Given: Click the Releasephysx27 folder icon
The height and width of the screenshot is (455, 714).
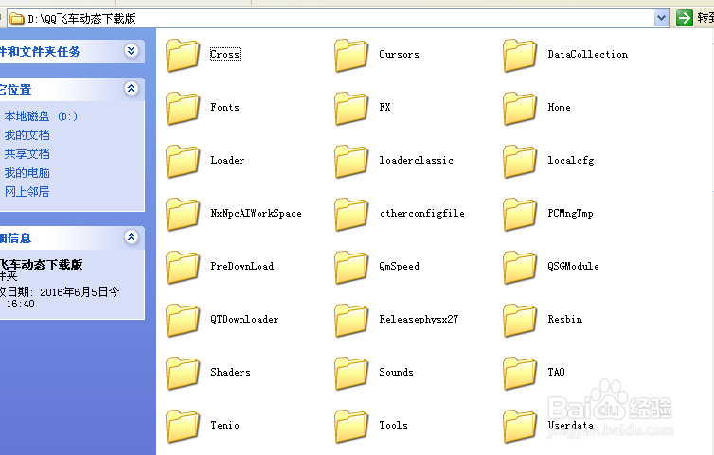Looking at the screenshot, I should coord(351,321).
